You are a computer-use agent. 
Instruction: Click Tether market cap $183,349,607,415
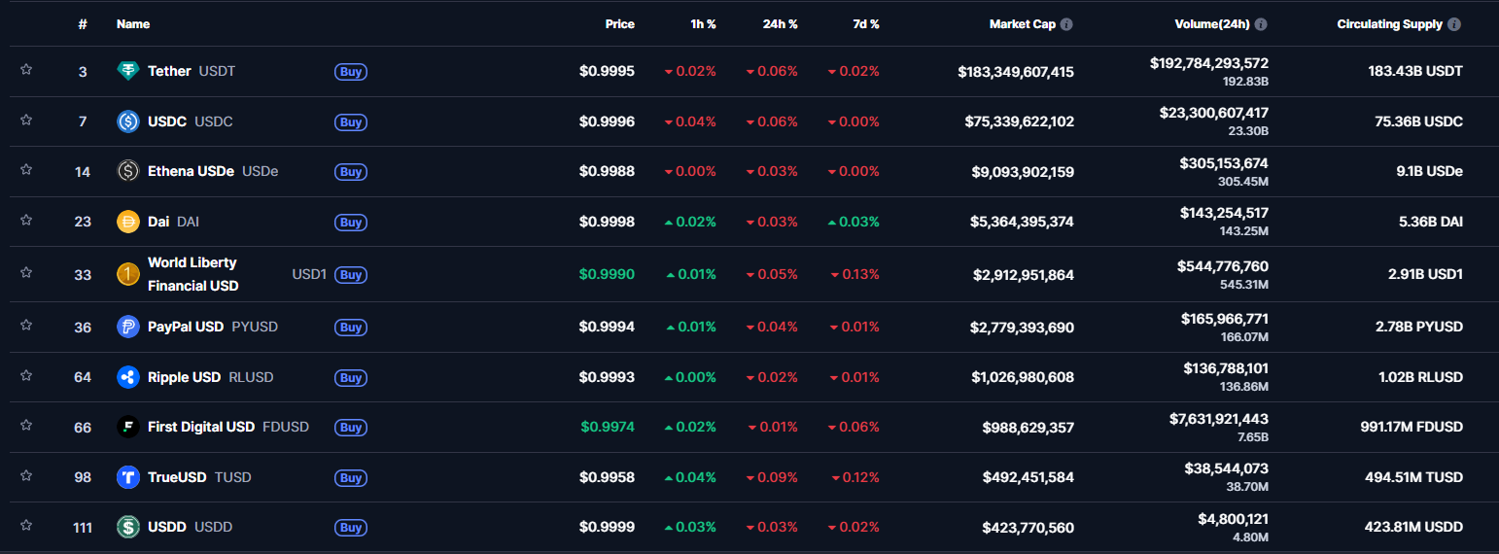[1016, 71]
